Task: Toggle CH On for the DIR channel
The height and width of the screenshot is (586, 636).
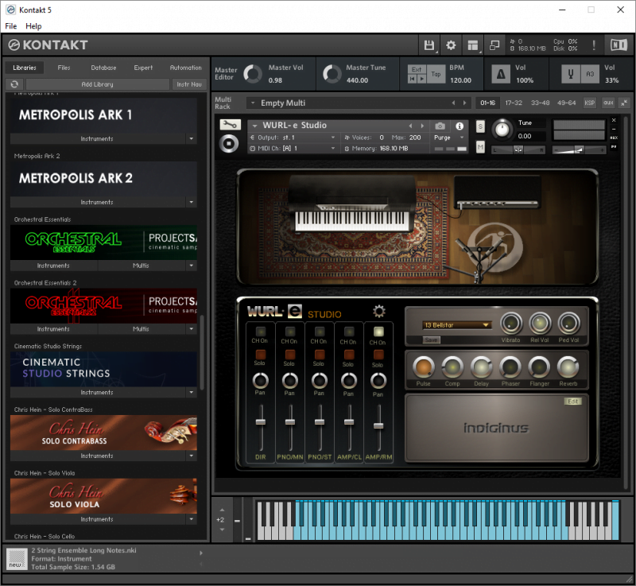Action: [260, 332]
